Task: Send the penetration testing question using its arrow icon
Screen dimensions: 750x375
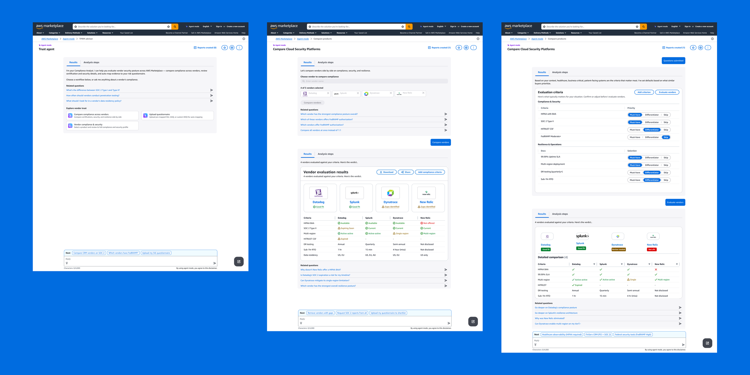Action: pyautogui.click(x=211, y=96)
